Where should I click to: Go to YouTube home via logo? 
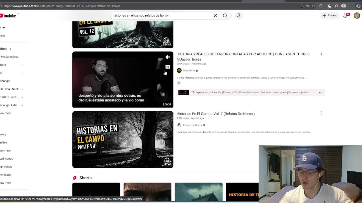point(8,16)
